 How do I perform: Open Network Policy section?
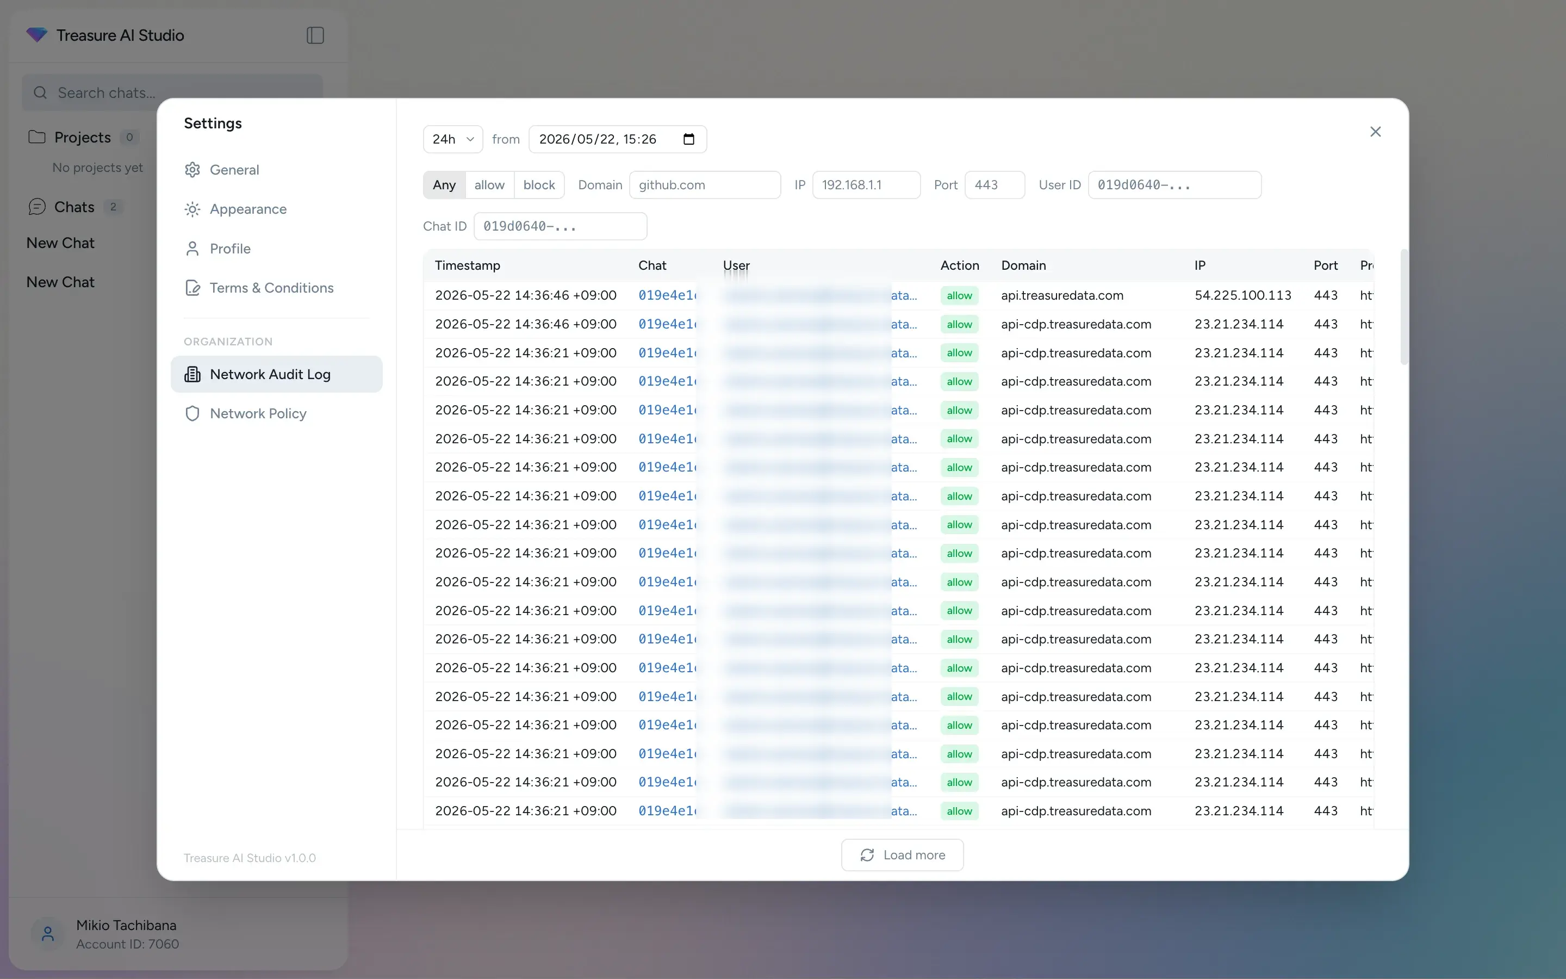[x=276, y=413]
